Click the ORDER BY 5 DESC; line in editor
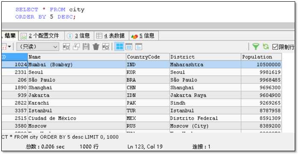 click(x=45, y=17)
